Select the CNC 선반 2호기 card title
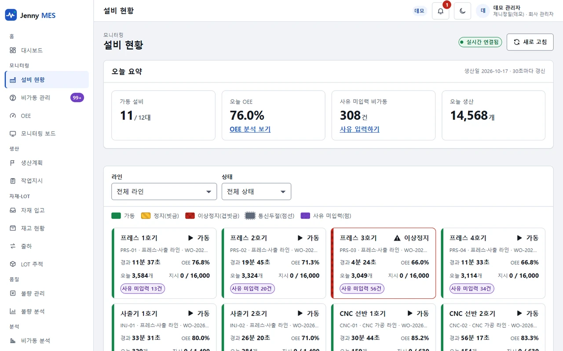 point(472,314)
